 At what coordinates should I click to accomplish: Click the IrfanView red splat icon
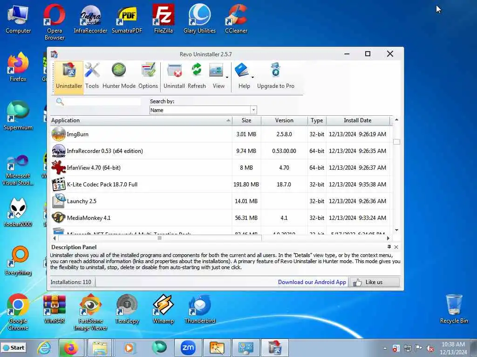tap(58, 167)
